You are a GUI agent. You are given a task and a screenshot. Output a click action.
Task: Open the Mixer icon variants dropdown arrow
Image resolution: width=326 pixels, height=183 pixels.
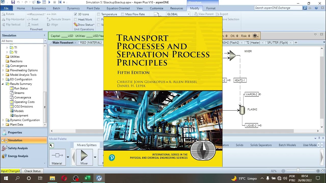[x=95, y=157]
